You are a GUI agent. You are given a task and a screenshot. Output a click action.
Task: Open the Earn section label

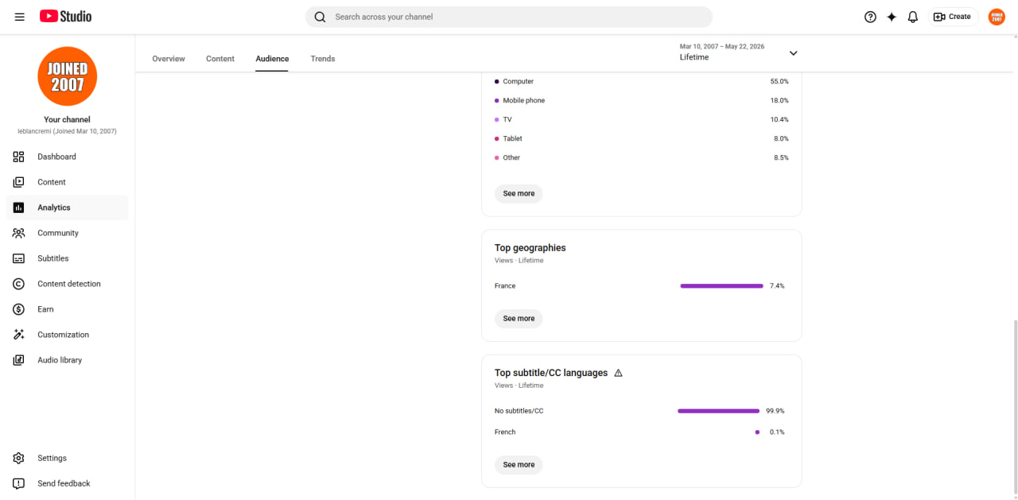point(45,309)
